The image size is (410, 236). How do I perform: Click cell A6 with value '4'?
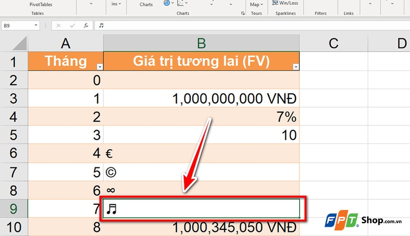(66, 153)
